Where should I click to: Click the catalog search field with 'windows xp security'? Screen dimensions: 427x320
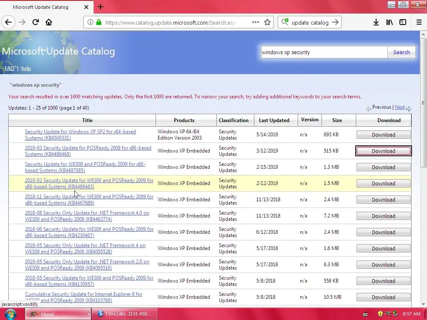coord(324,52)
